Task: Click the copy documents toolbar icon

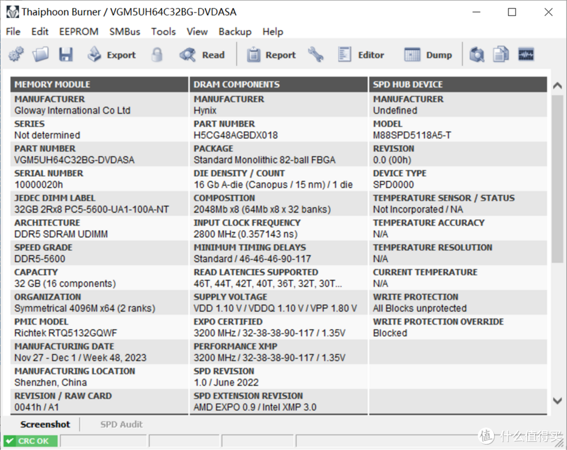Action: click(501, 55)
